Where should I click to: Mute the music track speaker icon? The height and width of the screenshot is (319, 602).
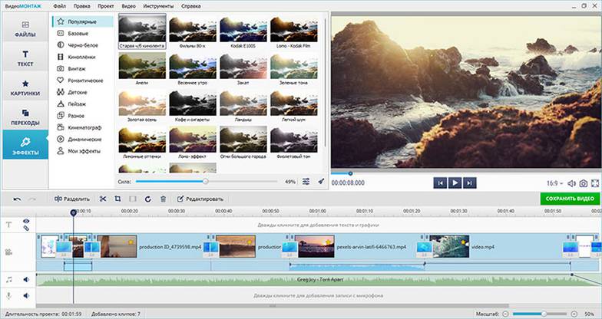click(26, 280)
